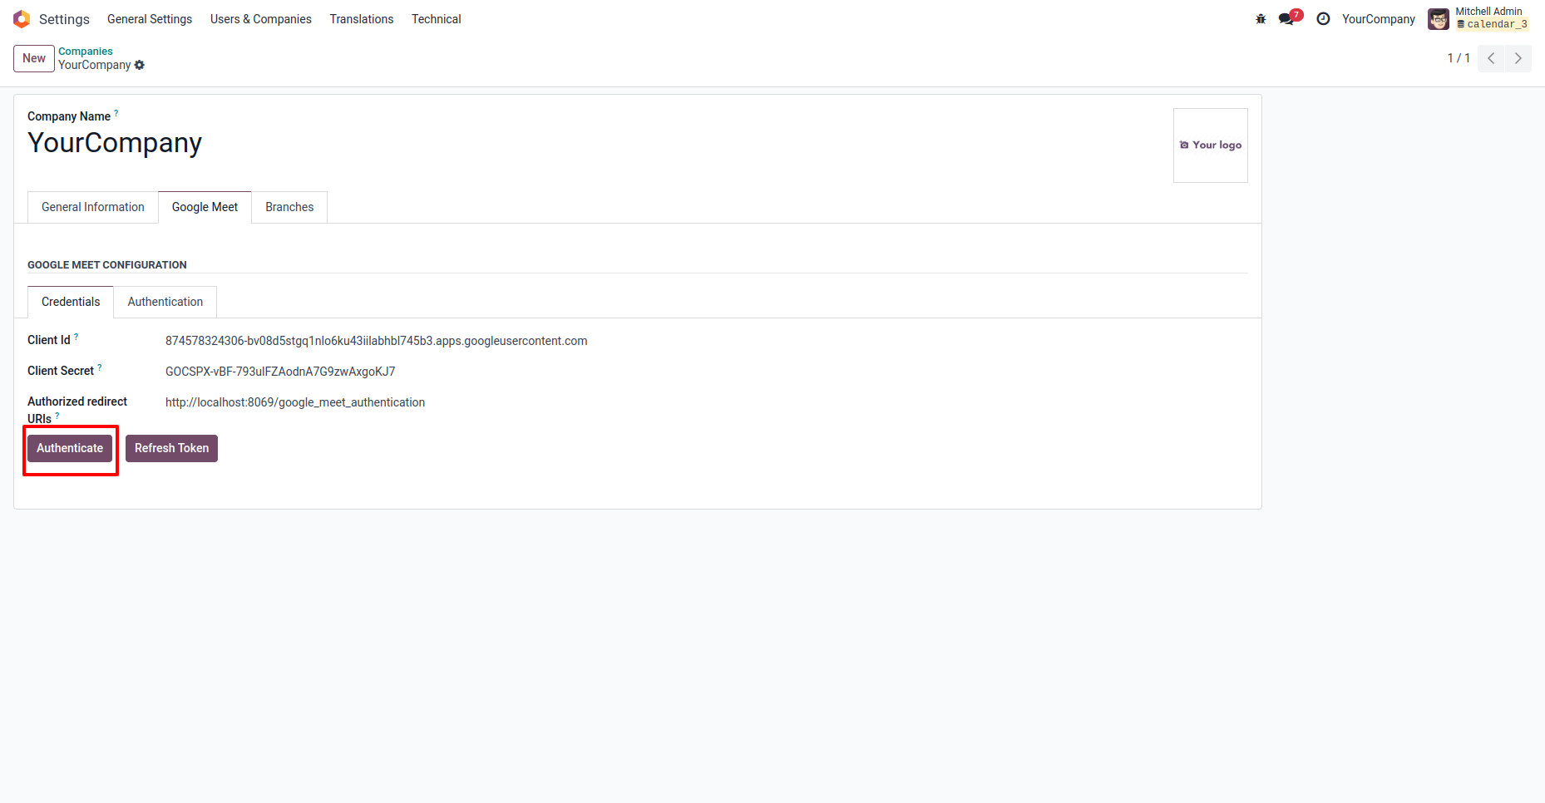Click the Authenticate button
Viewport: 1545px width, 803px height.
point(70,448)
